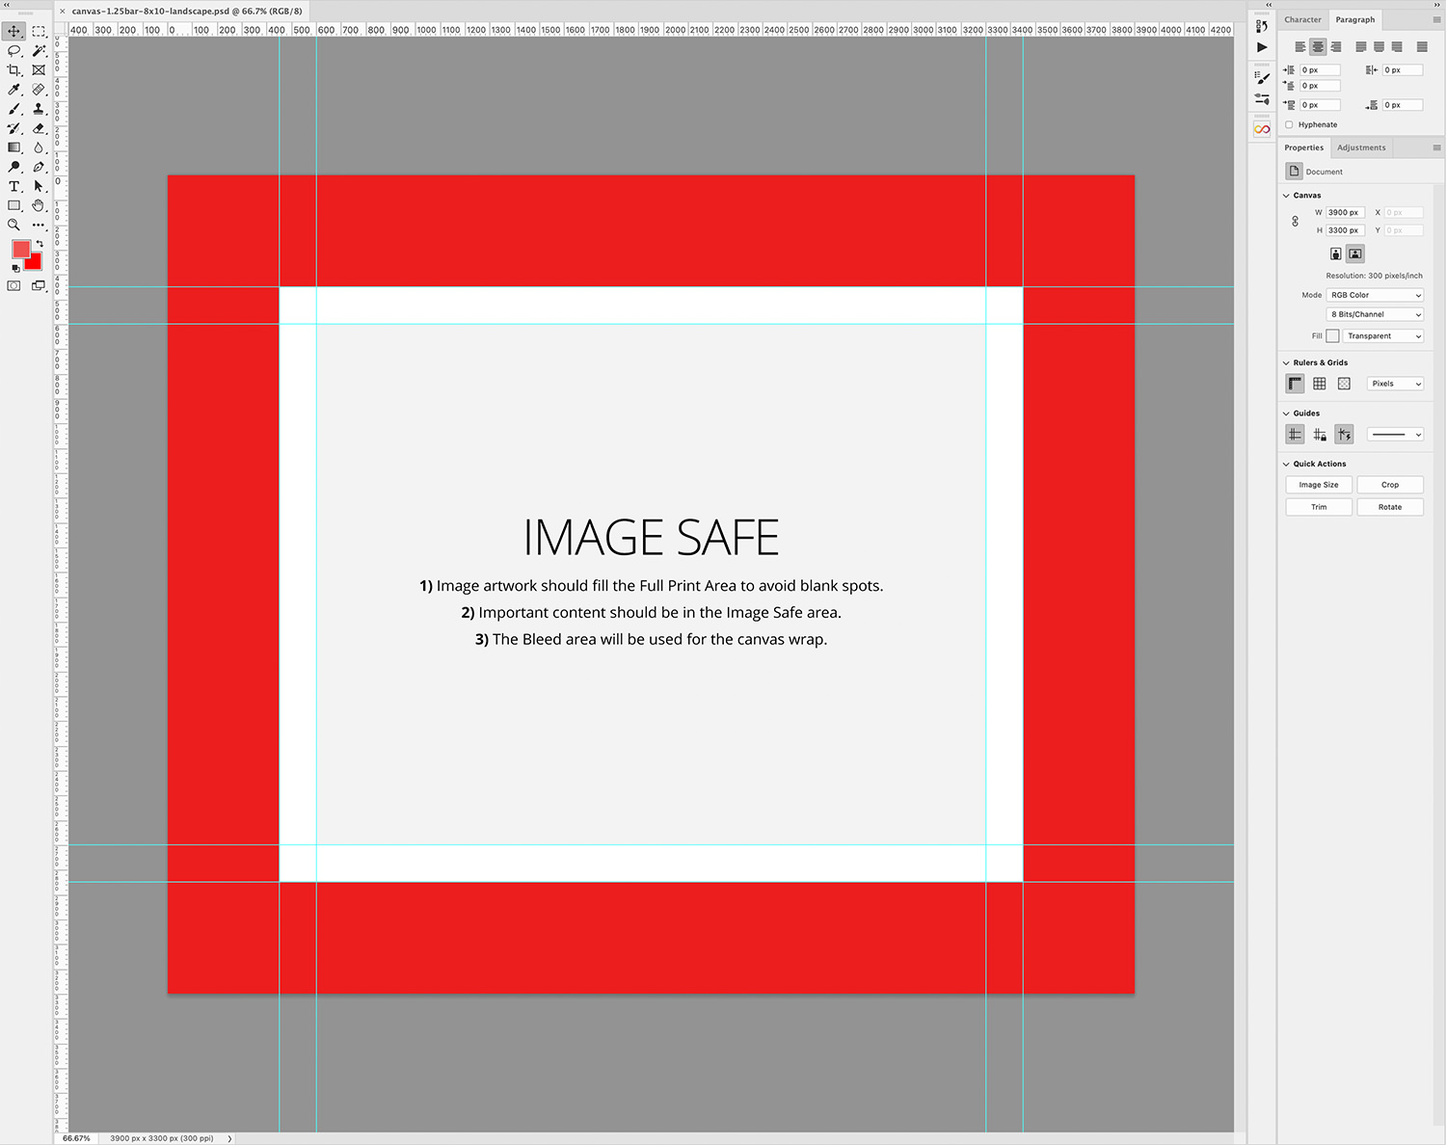Select the Pen tool
The image size is (1446, 1145).
click(x=39, y=167)
